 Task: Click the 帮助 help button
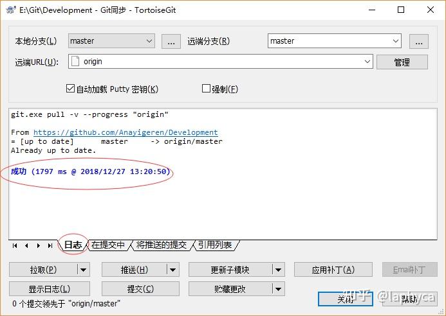[x=409, y=299]
